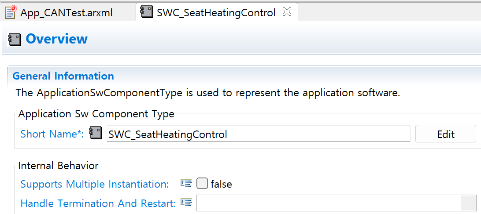Click the component icon next to Short Name
Image resolution: width=481 pixels, height=214 pixels.
click(96, 134)
